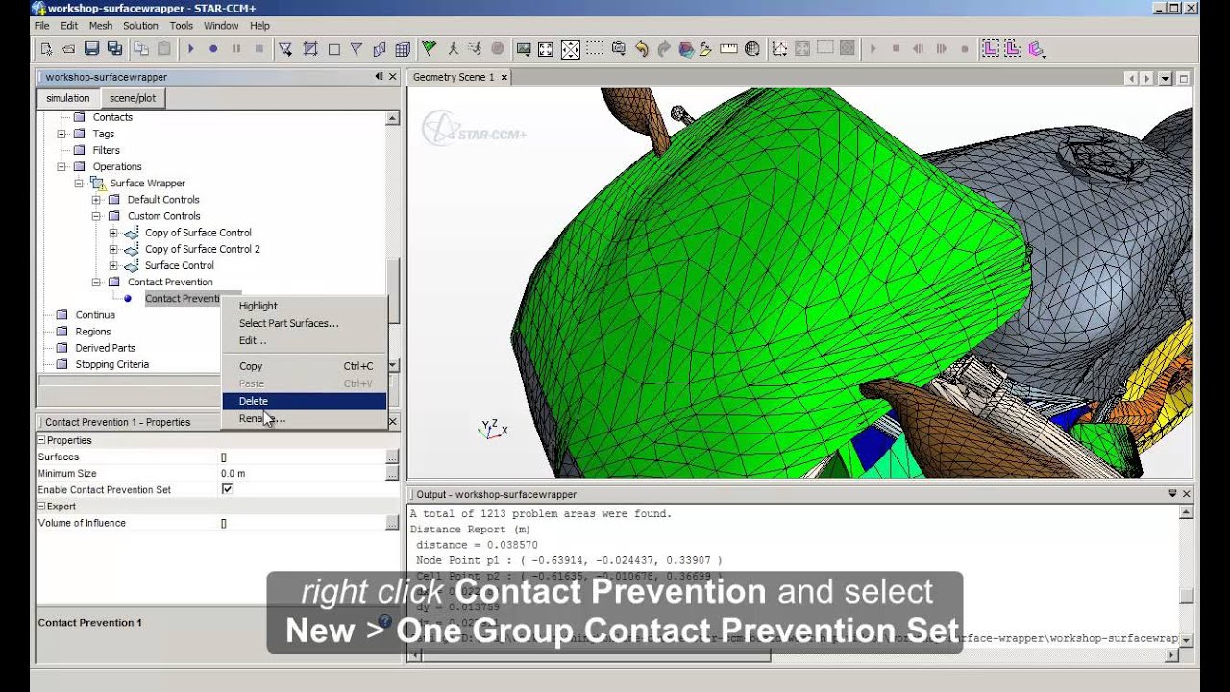Click the wireframe globe toolbar icon
The height and width of the screenshot is (692, 1230).
coord(752,49)
